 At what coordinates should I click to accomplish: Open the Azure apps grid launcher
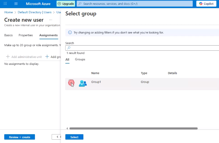coord(5,4)
